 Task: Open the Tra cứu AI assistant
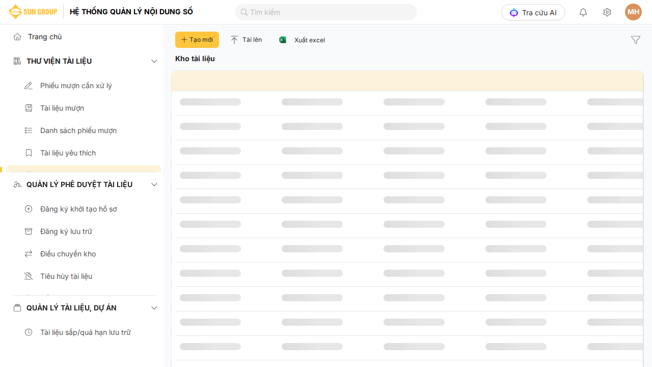[x=533, y=12]
